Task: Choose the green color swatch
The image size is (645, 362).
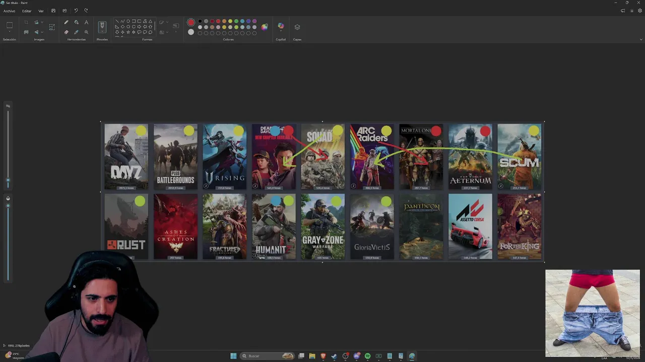Action: pyautogui.click(x=236, y=21)
